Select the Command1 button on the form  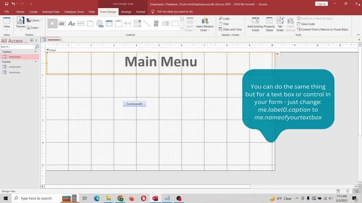tap(135, 104)
